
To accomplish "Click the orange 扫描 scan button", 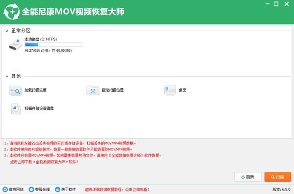I will pos(278,177).
